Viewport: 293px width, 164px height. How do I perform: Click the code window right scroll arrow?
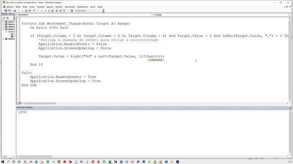(287, 103)
